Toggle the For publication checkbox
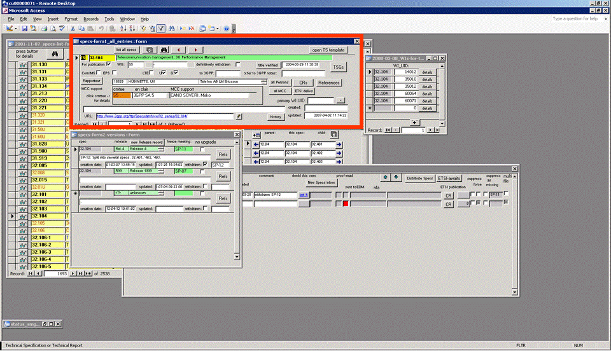Viewport: 611px width, 351px height. pos(108,64)
